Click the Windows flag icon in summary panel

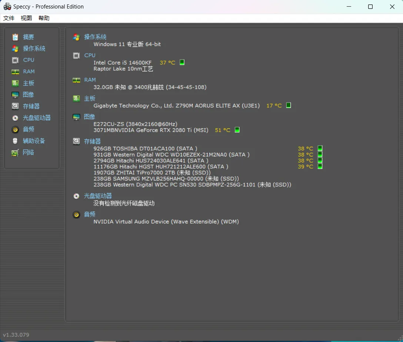(76, 37)
